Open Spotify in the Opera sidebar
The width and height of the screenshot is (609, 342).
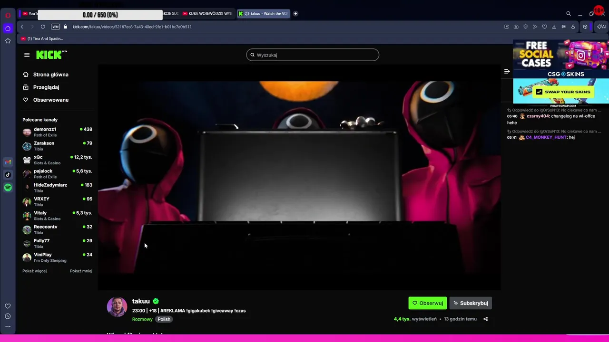8,188
